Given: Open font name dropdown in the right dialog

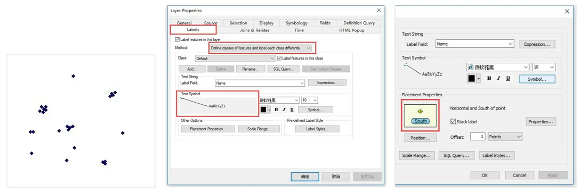Looking at the screenshot, I should (x=498, y=67).
